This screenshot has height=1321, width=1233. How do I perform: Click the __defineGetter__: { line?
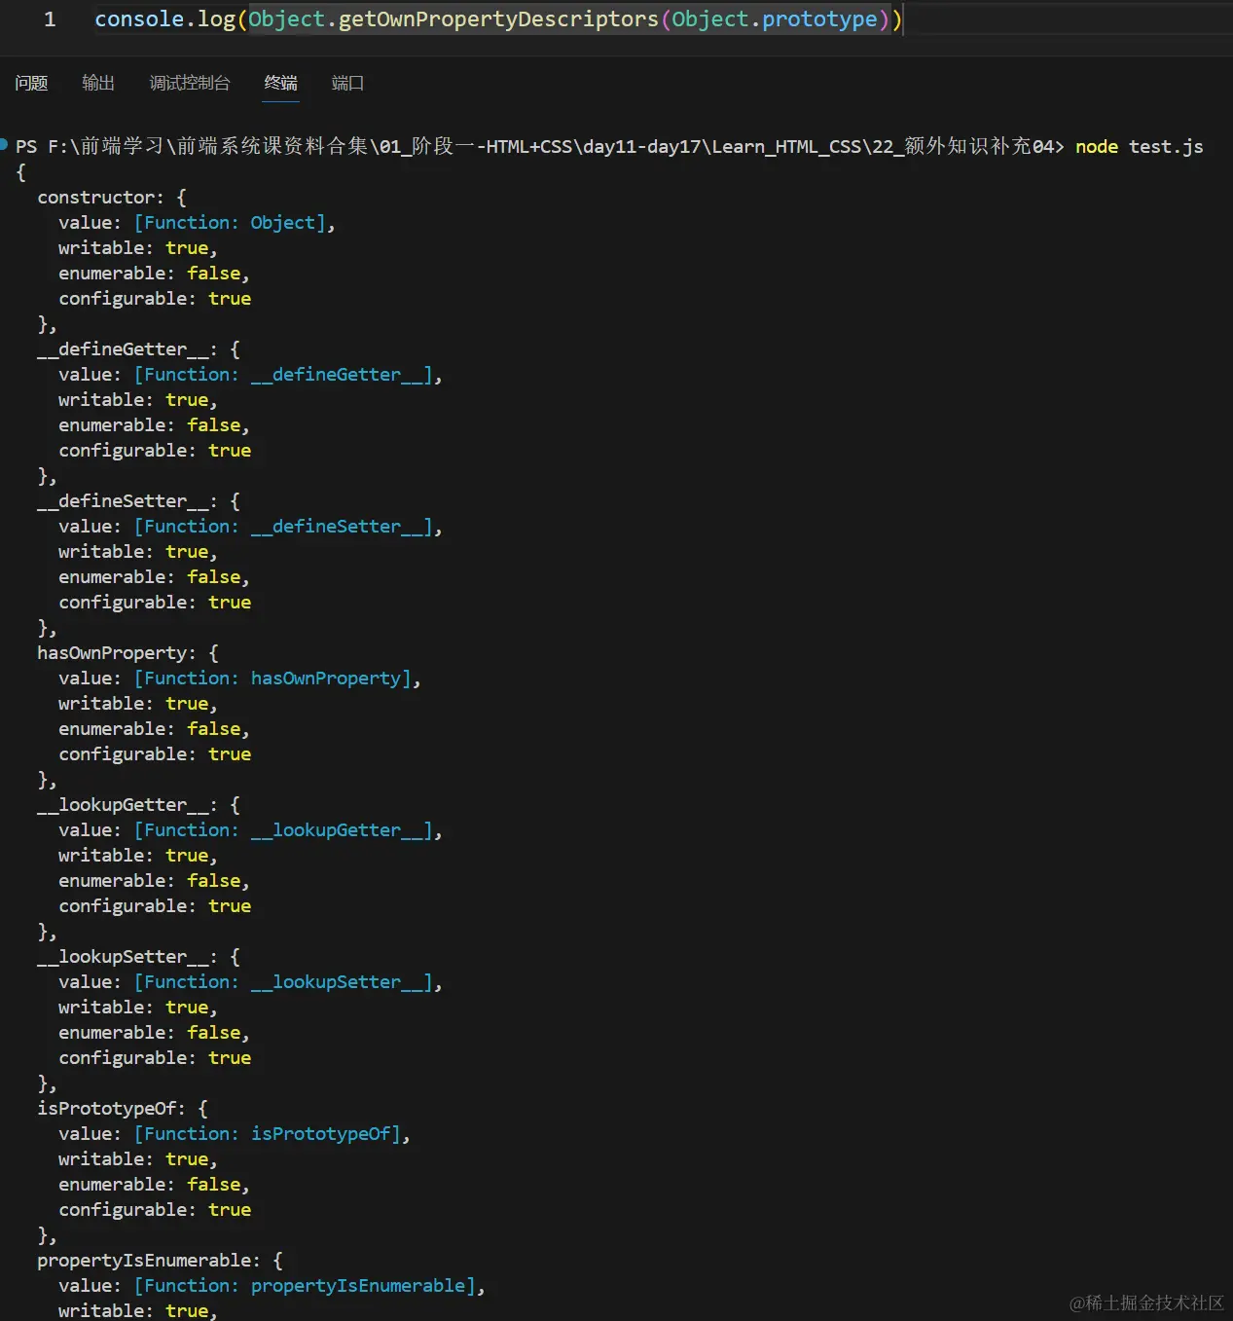coord(139,349)
